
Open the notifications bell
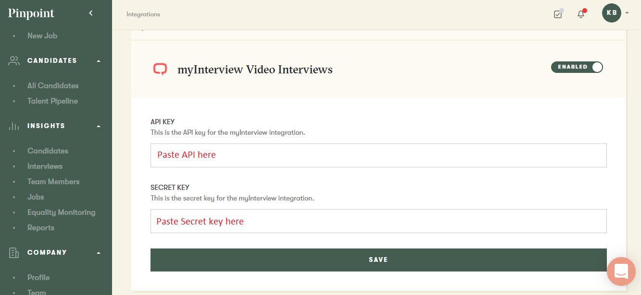coord(581,14)
